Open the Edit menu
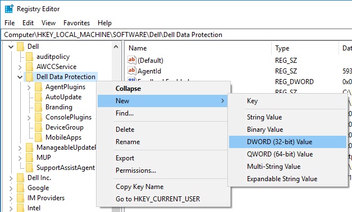Screen dimensions: 352x212 click(x=28, y=23)
